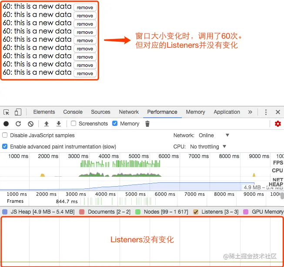Clear the recording with the ban icon
Screen dimensions: 284x267
(30, 124)
